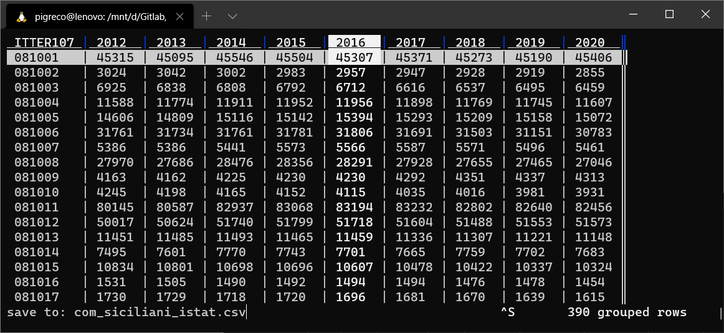Click the 2020 column header

pyautogui.click(x=589, y=42)
